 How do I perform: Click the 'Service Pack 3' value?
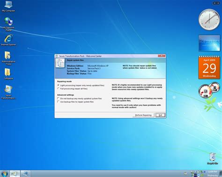tap(94, 68)
